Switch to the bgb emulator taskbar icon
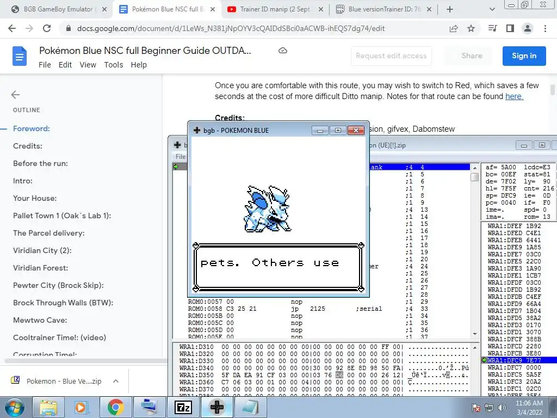The width and height of the screenshot is (557, 418). pos(217,407)
